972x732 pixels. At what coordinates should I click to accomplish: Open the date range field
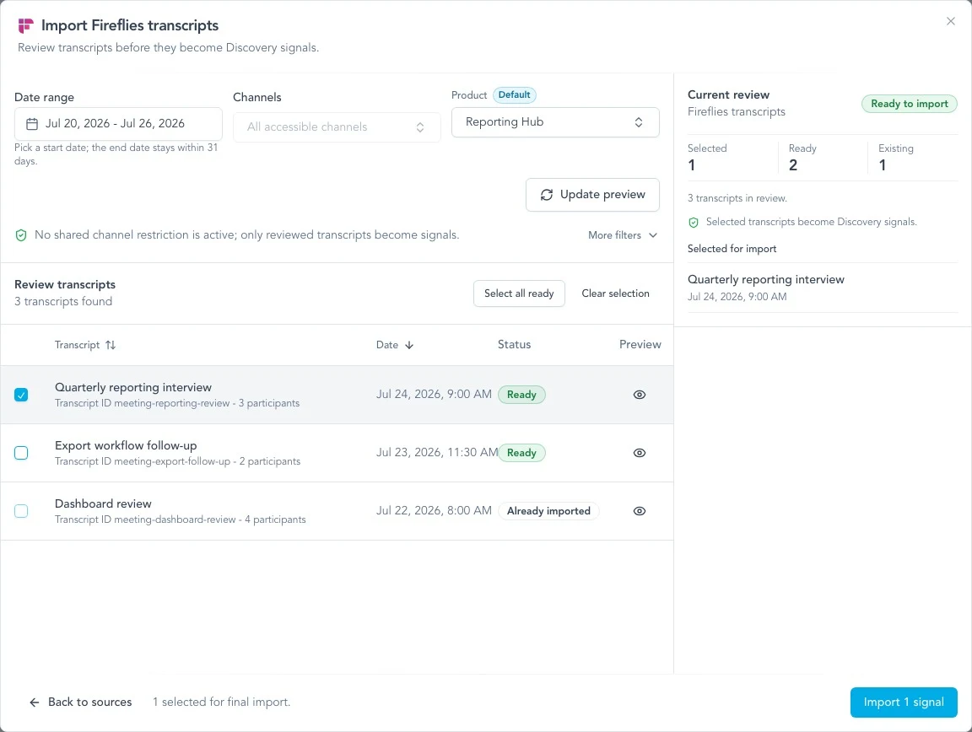click(x=118, y=124)
